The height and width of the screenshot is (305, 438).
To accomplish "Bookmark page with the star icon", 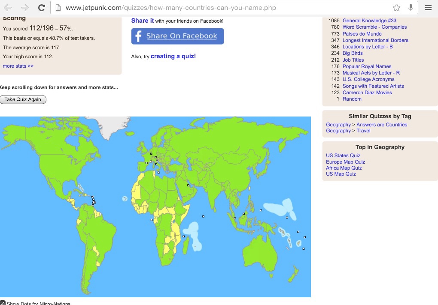I will (x=396, y=8).
